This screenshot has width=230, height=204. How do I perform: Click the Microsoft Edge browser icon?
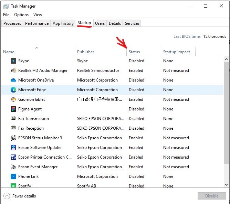pyautogui.click(x=13, y=90)
